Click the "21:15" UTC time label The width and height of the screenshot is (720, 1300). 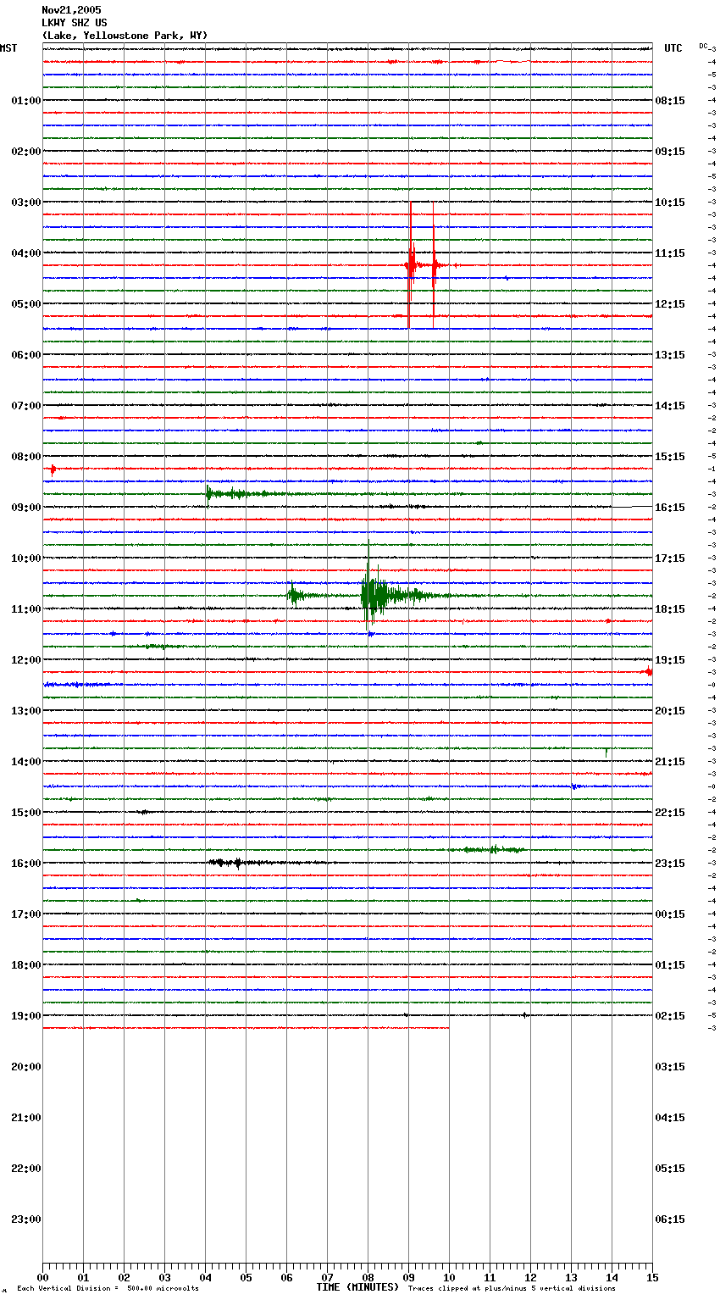[x=670, y=762]
